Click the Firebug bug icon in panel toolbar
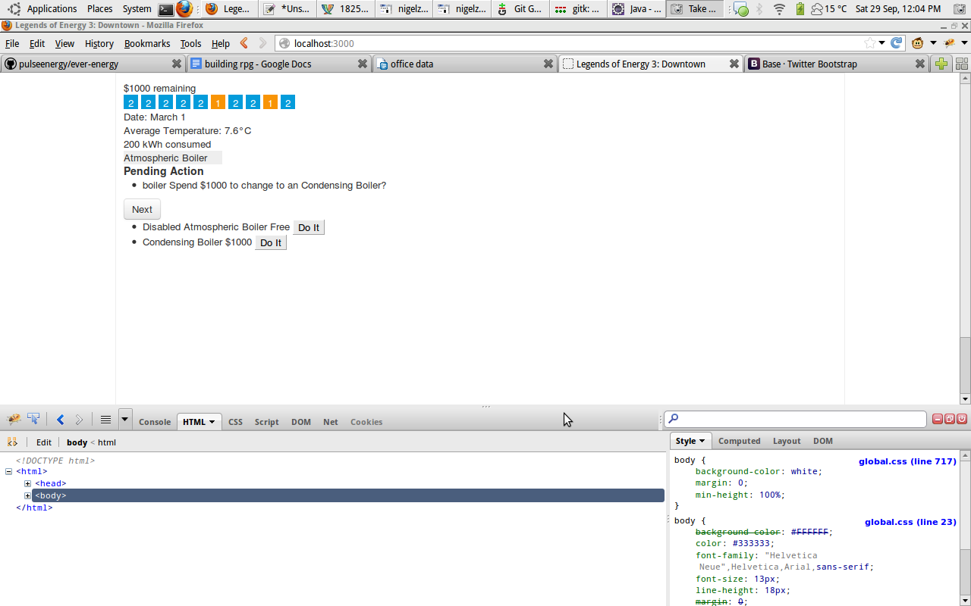Viewport: 971px width, 606px height. [x=14, y=420]
